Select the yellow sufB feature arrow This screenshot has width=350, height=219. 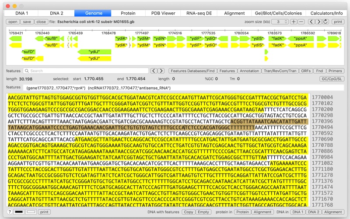coord(51,45)
